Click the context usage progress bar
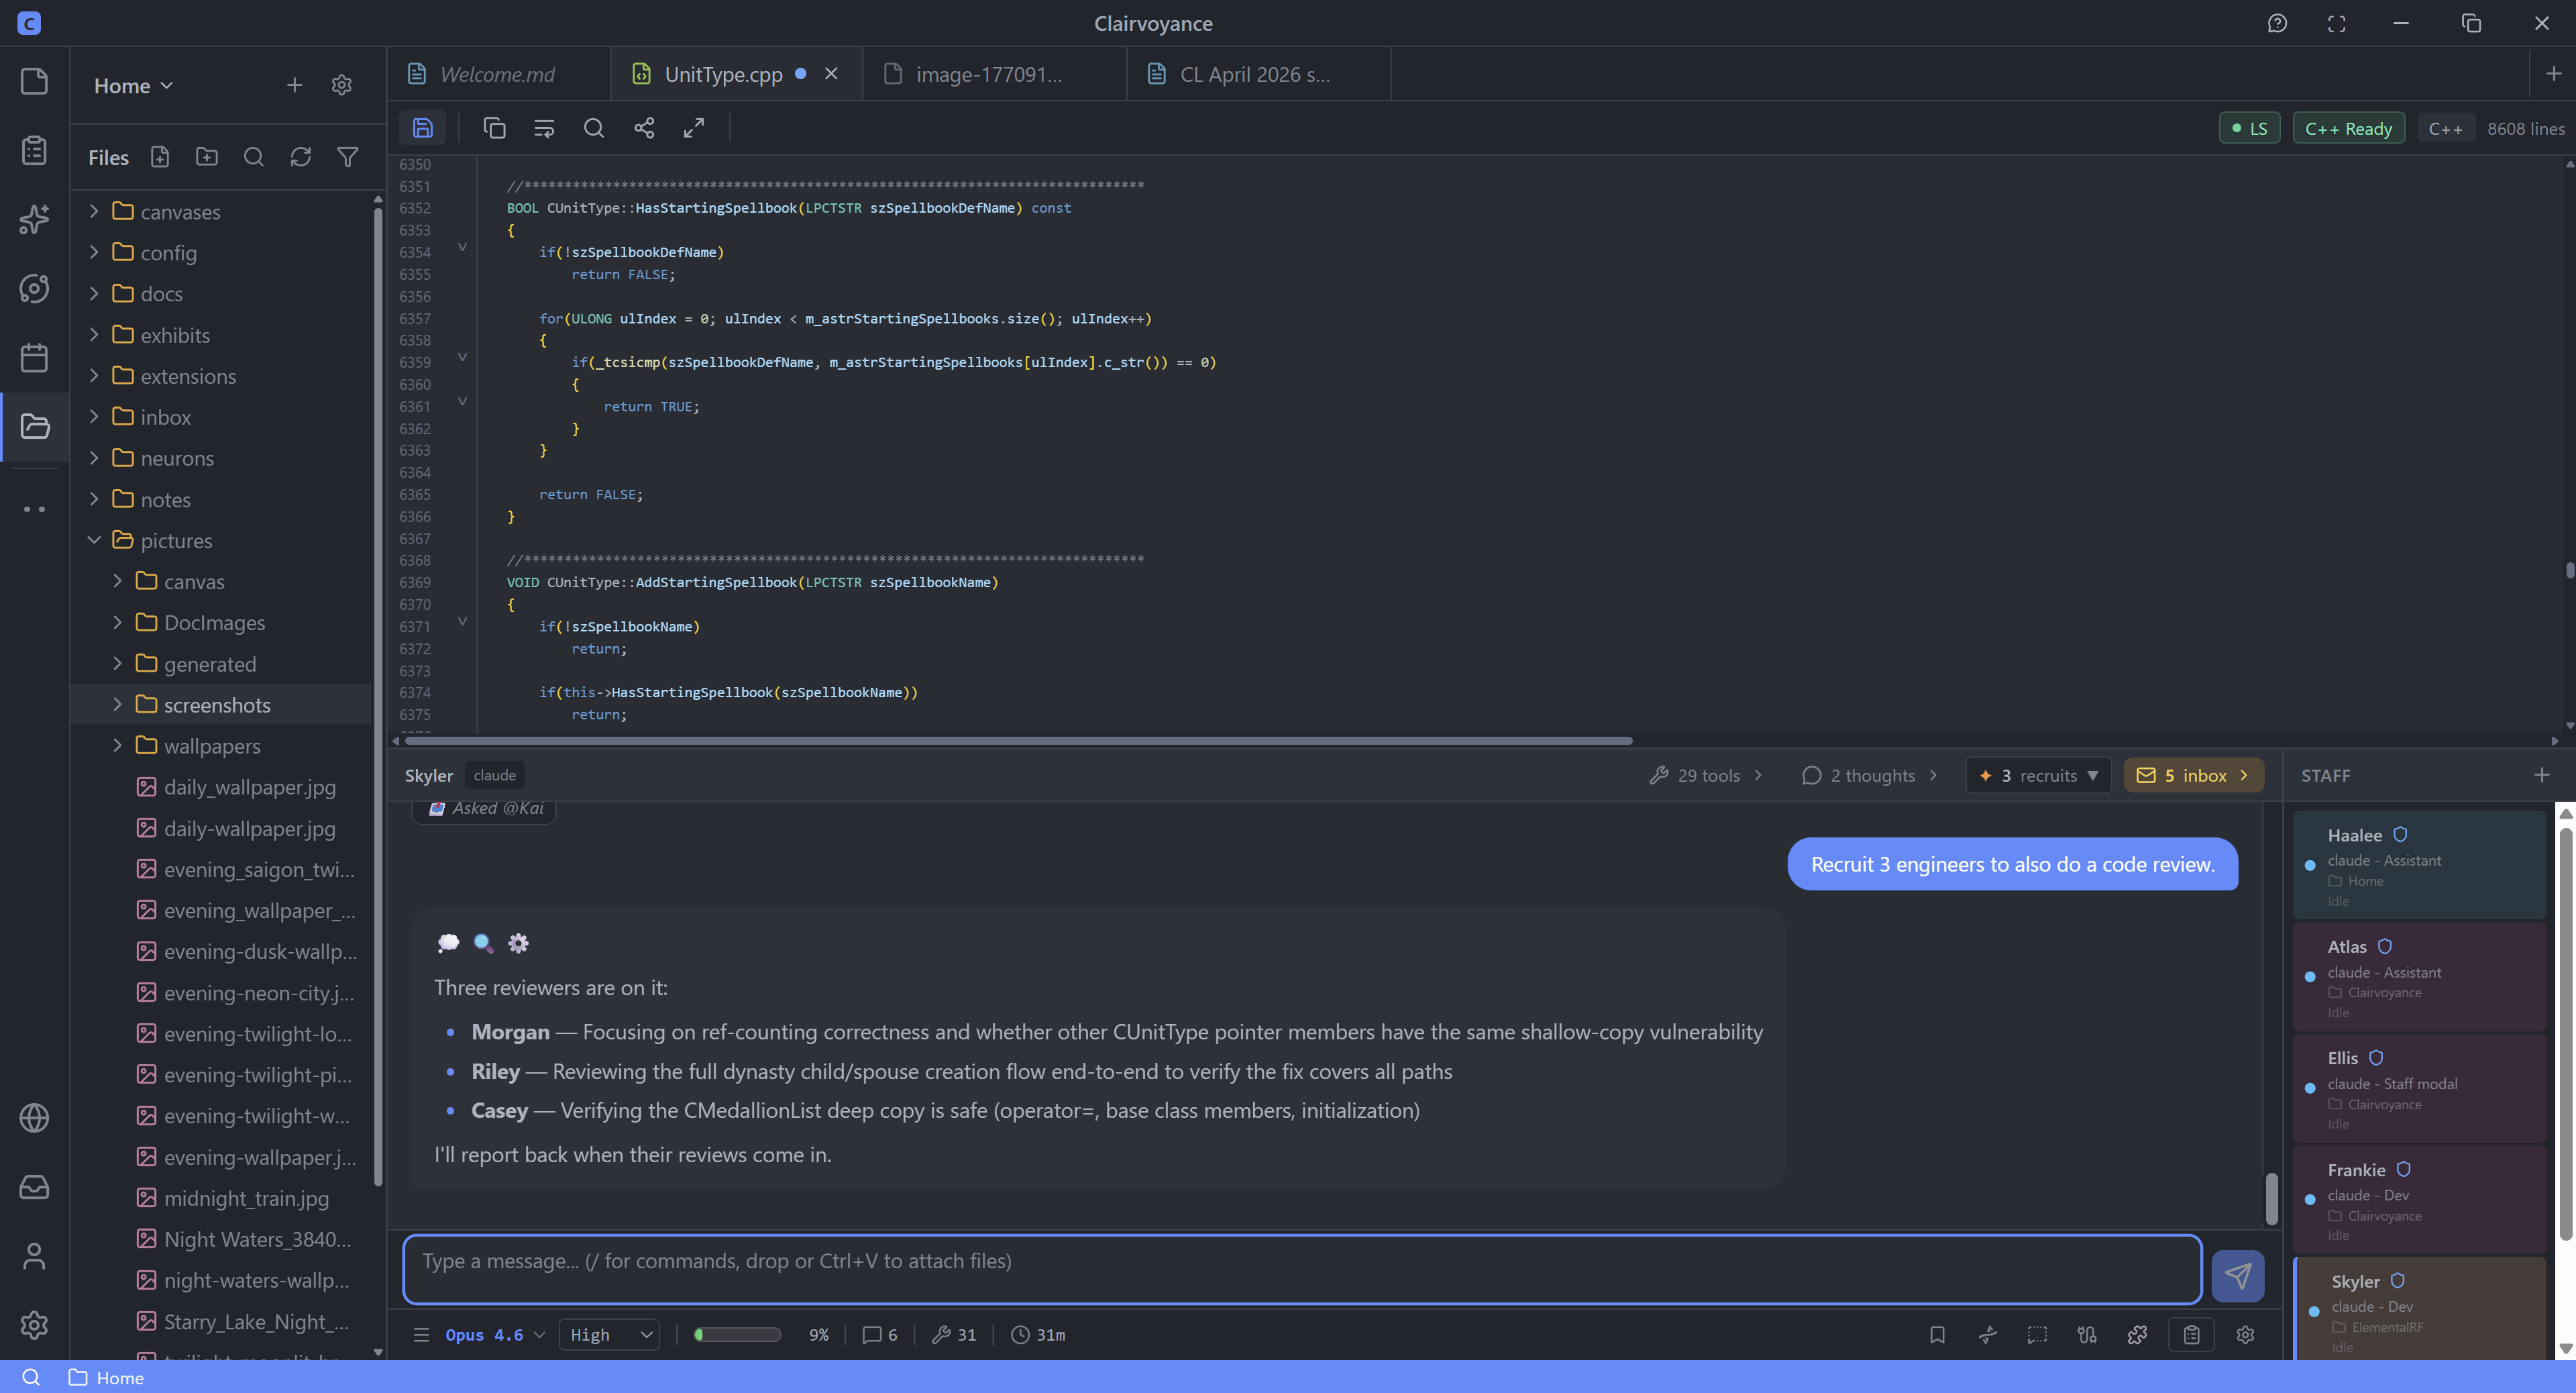Viewport: 2576px width, 1393px height. 737,1335
